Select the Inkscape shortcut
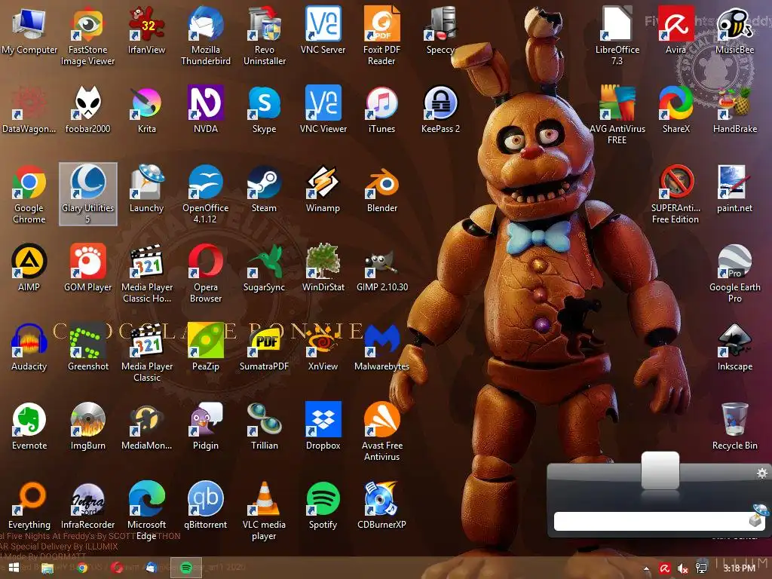The height and width of the screenshot is (579, 772). pos(734,348)
